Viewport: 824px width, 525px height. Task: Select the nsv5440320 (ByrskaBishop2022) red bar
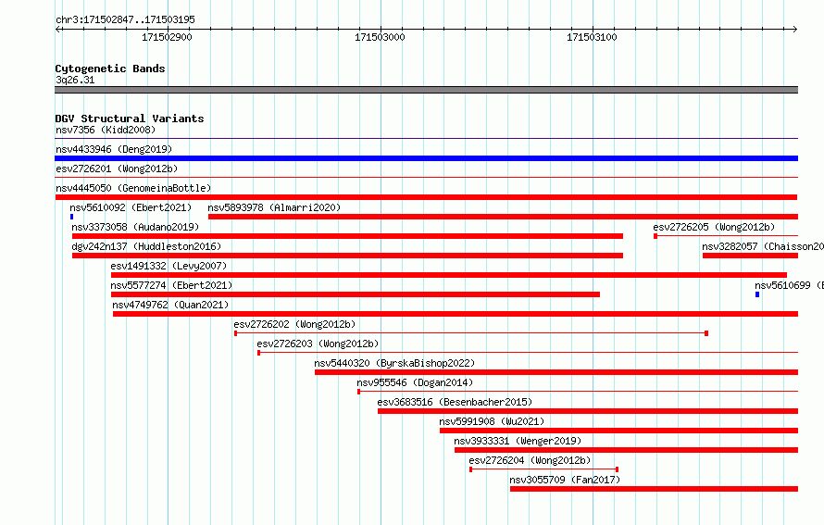[x=556, y=372]
